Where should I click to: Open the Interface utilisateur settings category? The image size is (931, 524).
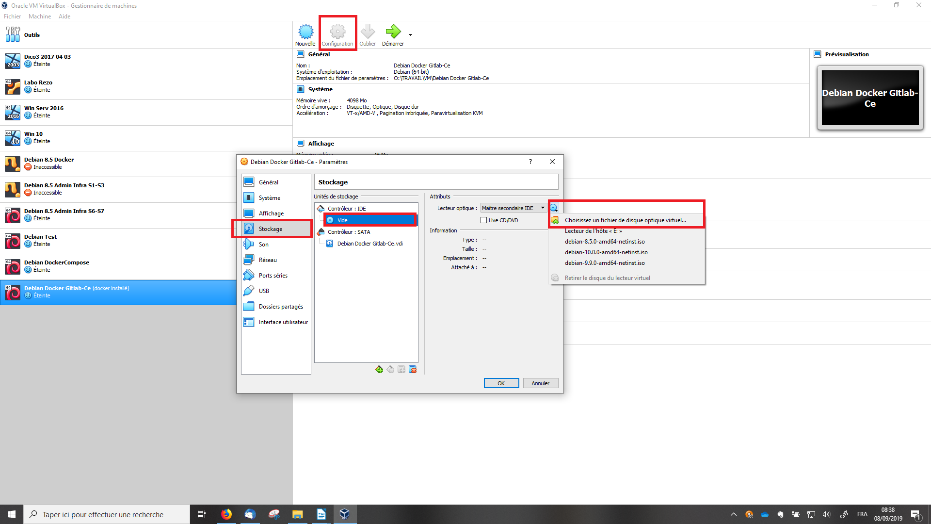[x=276, y=322]
